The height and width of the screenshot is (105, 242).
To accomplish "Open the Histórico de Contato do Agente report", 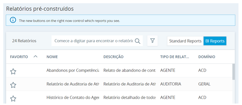I will [x=73, y=97].
